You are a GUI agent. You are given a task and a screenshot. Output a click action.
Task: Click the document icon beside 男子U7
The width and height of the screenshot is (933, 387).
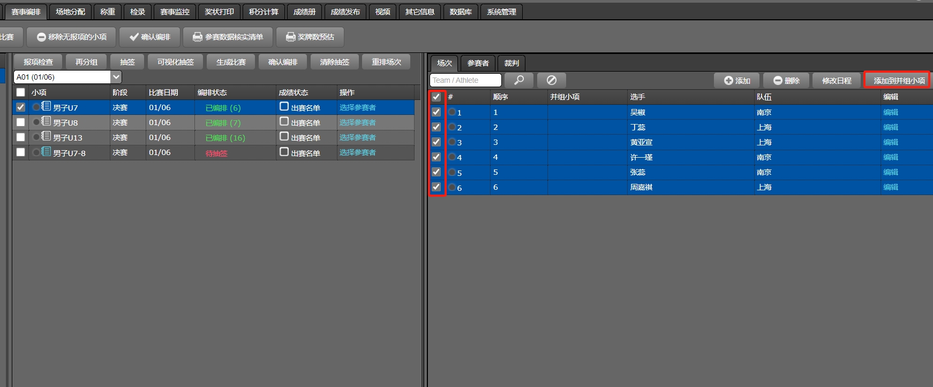click(47, 106)
